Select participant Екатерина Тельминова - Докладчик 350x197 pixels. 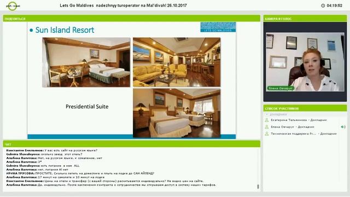[299, 120]
